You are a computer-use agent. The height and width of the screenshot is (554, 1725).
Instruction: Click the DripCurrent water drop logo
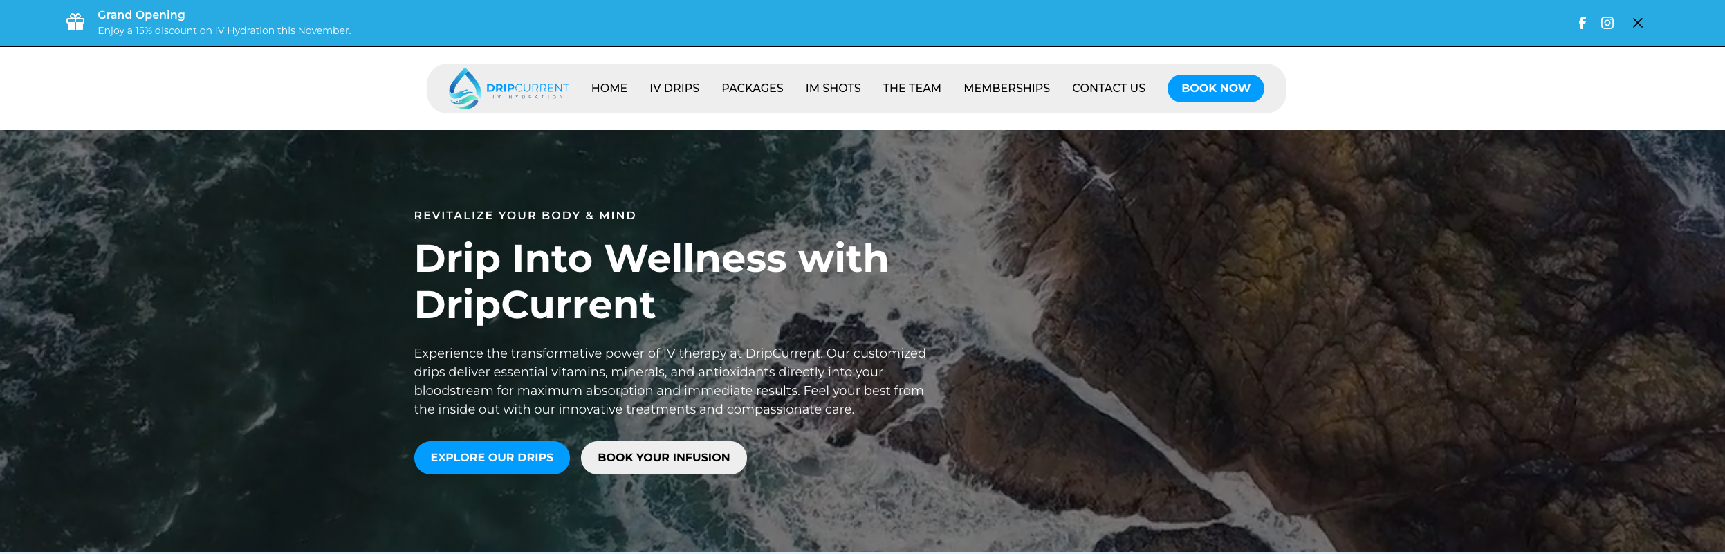tap(465, 89)
